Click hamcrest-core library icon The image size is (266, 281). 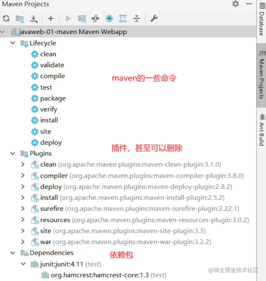pos(45,275)
